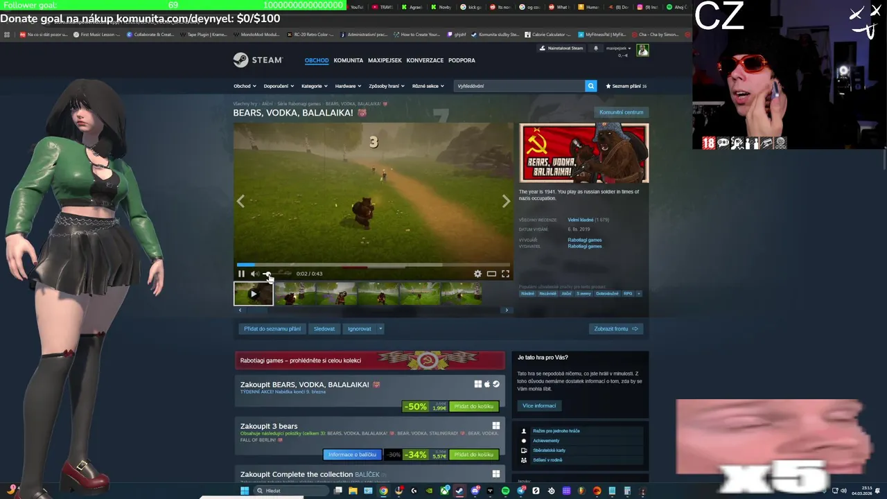Click the Sledovat follow button
887x499 pixels.
click(x=324, y=329)
